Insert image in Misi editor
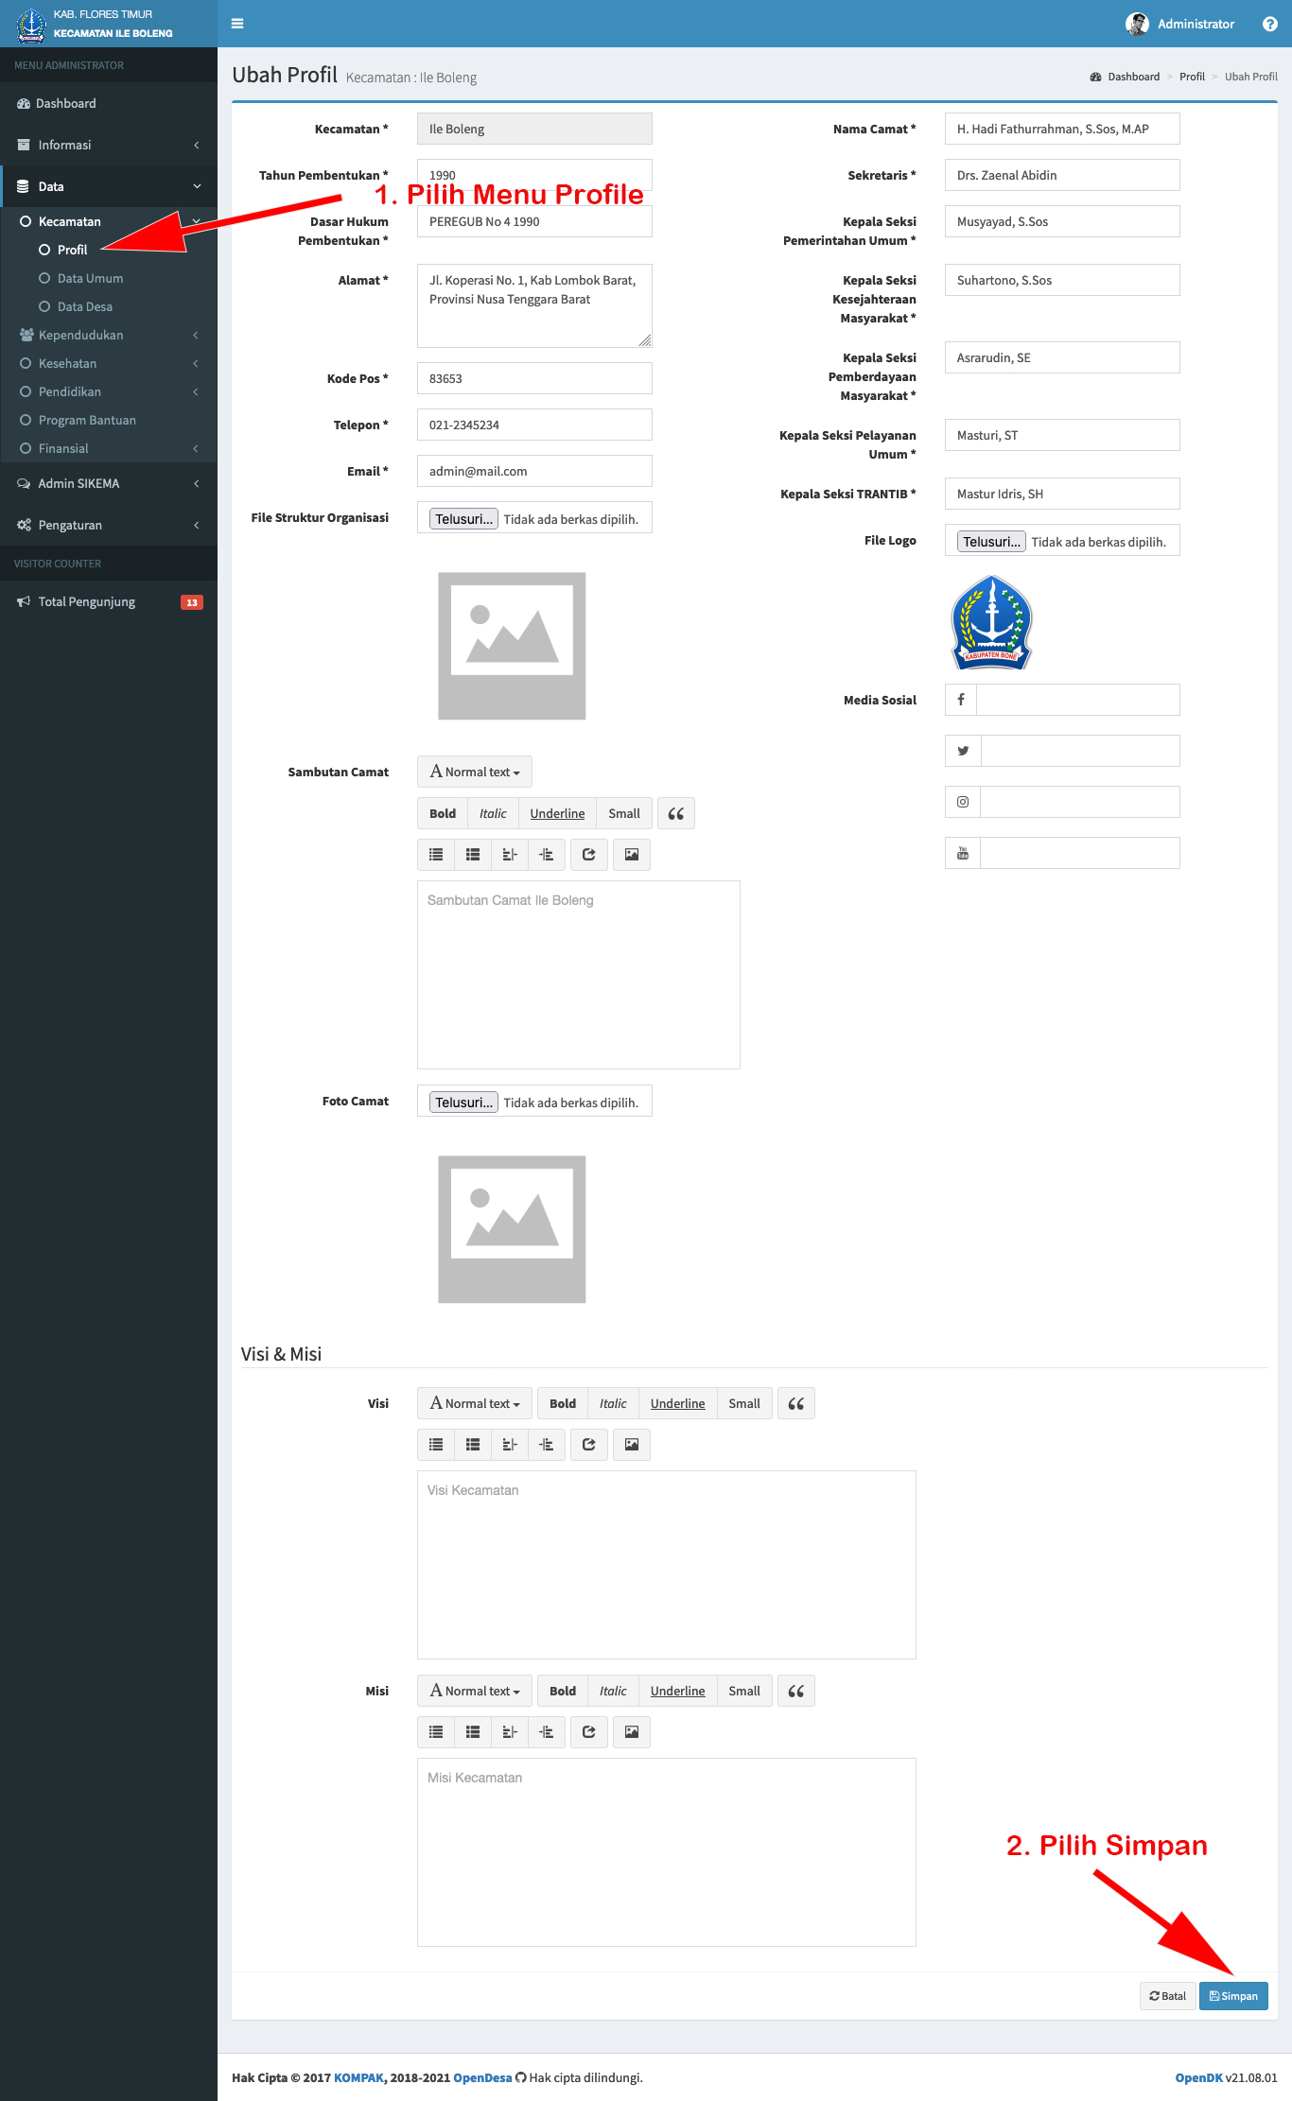Viewport: 1292px width, 2101px height. pyautogui.click(x=632, y=1732)
